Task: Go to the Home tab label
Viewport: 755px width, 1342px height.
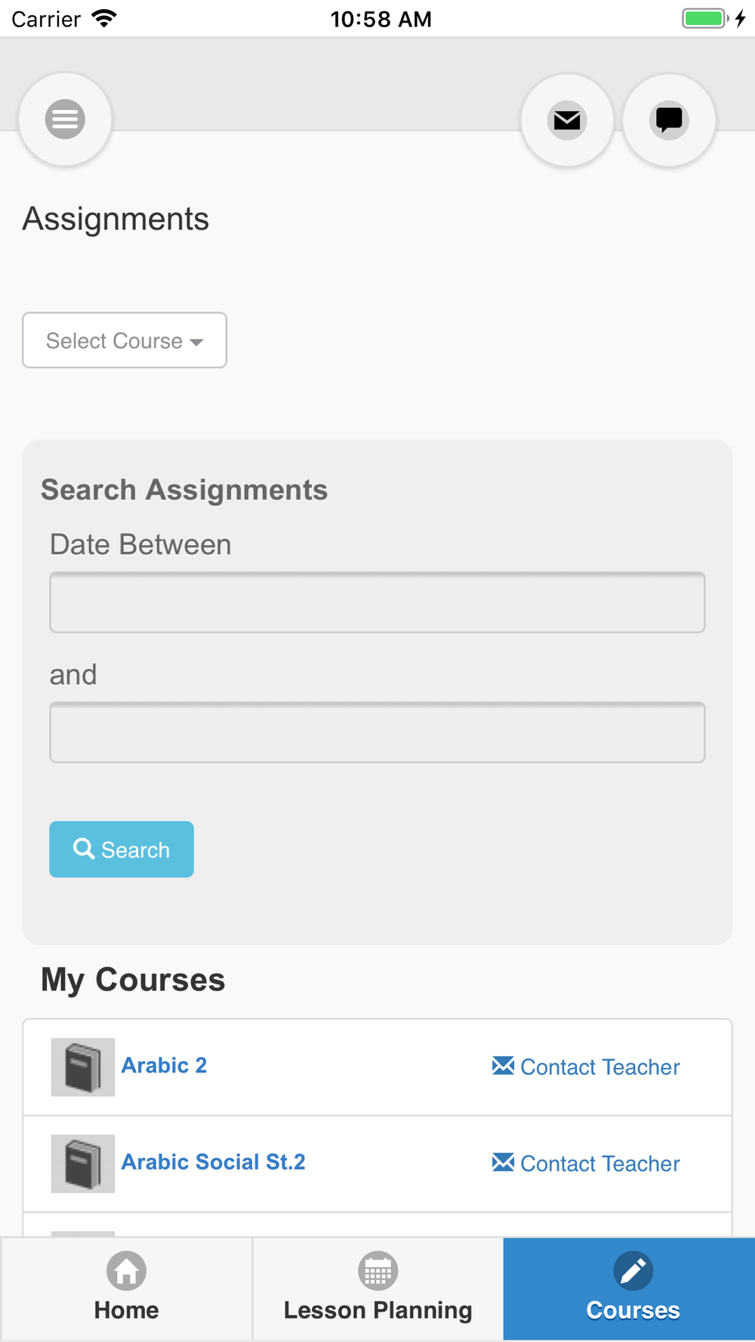Action: tap(126, 1310)
